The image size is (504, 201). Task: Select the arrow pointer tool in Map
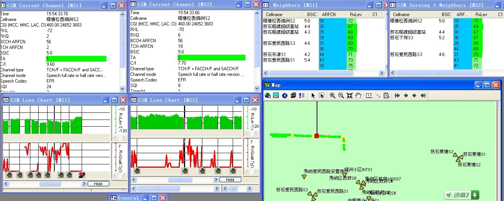point(313,96)
